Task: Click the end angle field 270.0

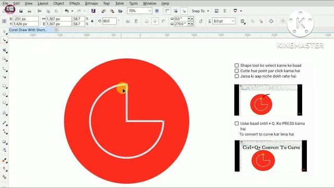Action: tap(181, 24)
